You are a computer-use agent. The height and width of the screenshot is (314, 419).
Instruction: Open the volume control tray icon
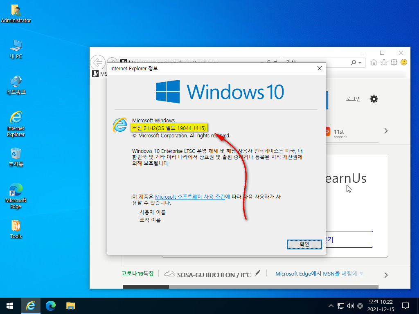[x=350, y=306]
